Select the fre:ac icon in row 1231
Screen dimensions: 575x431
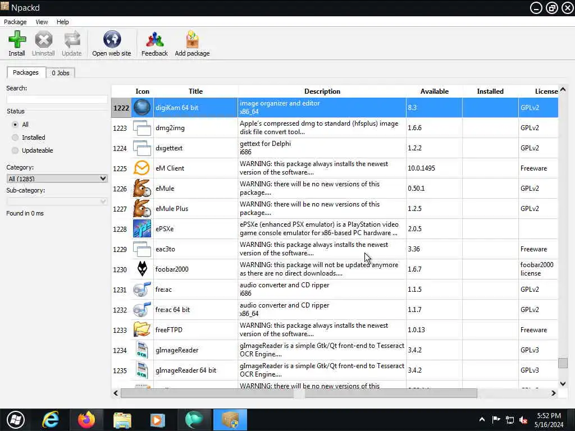[x=142, y=290]
